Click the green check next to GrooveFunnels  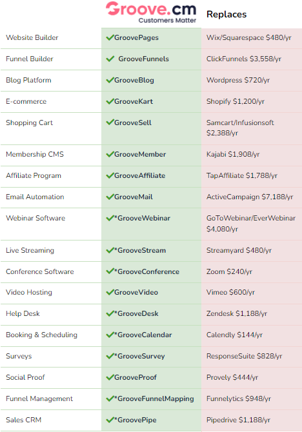pyautogui.click(x=110, y=59)
